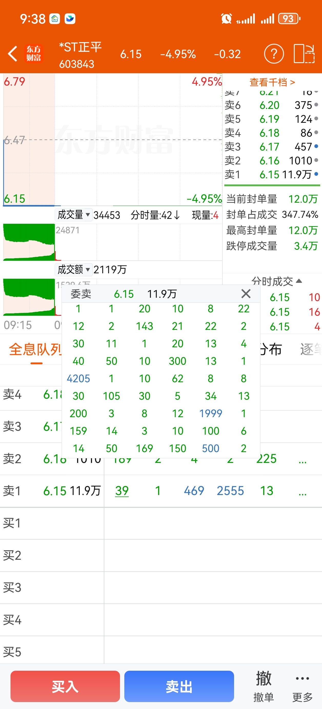This screenshot has width=322, height=709.
Task: Select the 卖2 6.16 row with 1010
Action: point(271,161)
